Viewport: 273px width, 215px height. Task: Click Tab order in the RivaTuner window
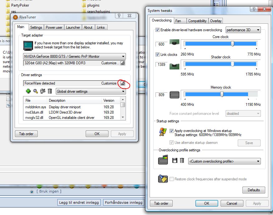pyautogui.click(x=26, y=134)
